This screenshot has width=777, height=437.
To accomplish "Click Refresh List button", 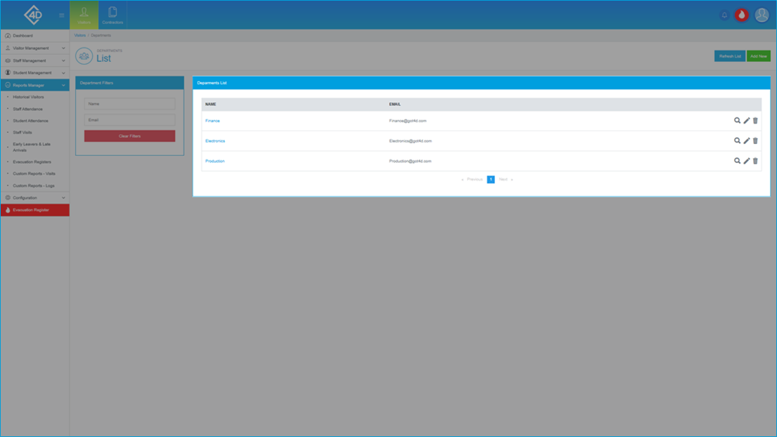I will 729,56.
